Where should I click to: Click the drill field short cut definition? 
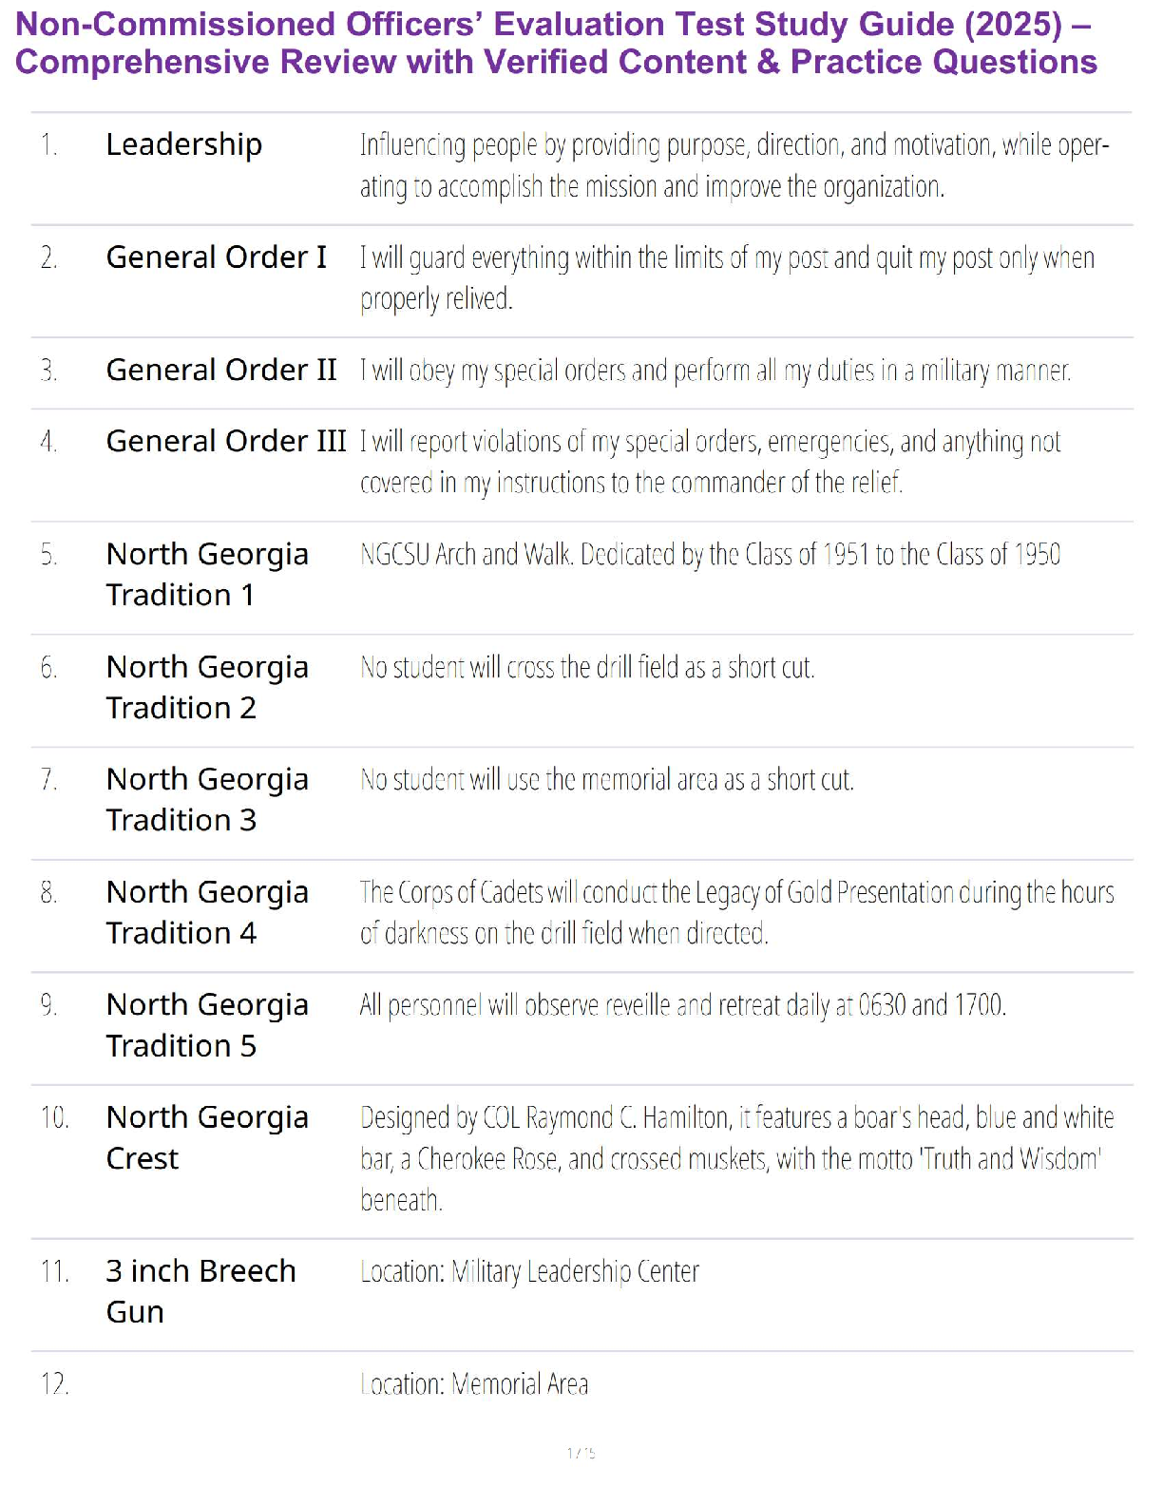point(587,668)
